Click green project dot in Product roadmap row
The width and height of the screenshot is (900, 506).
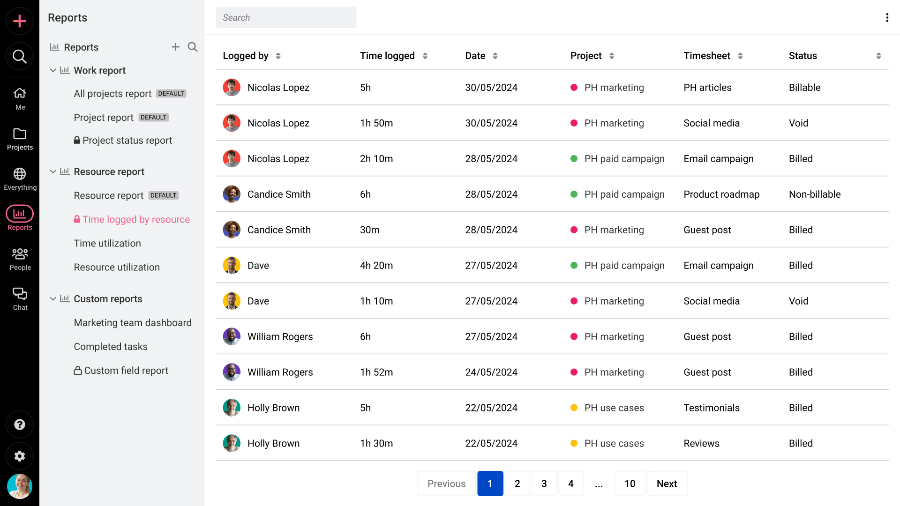[574, 194]
